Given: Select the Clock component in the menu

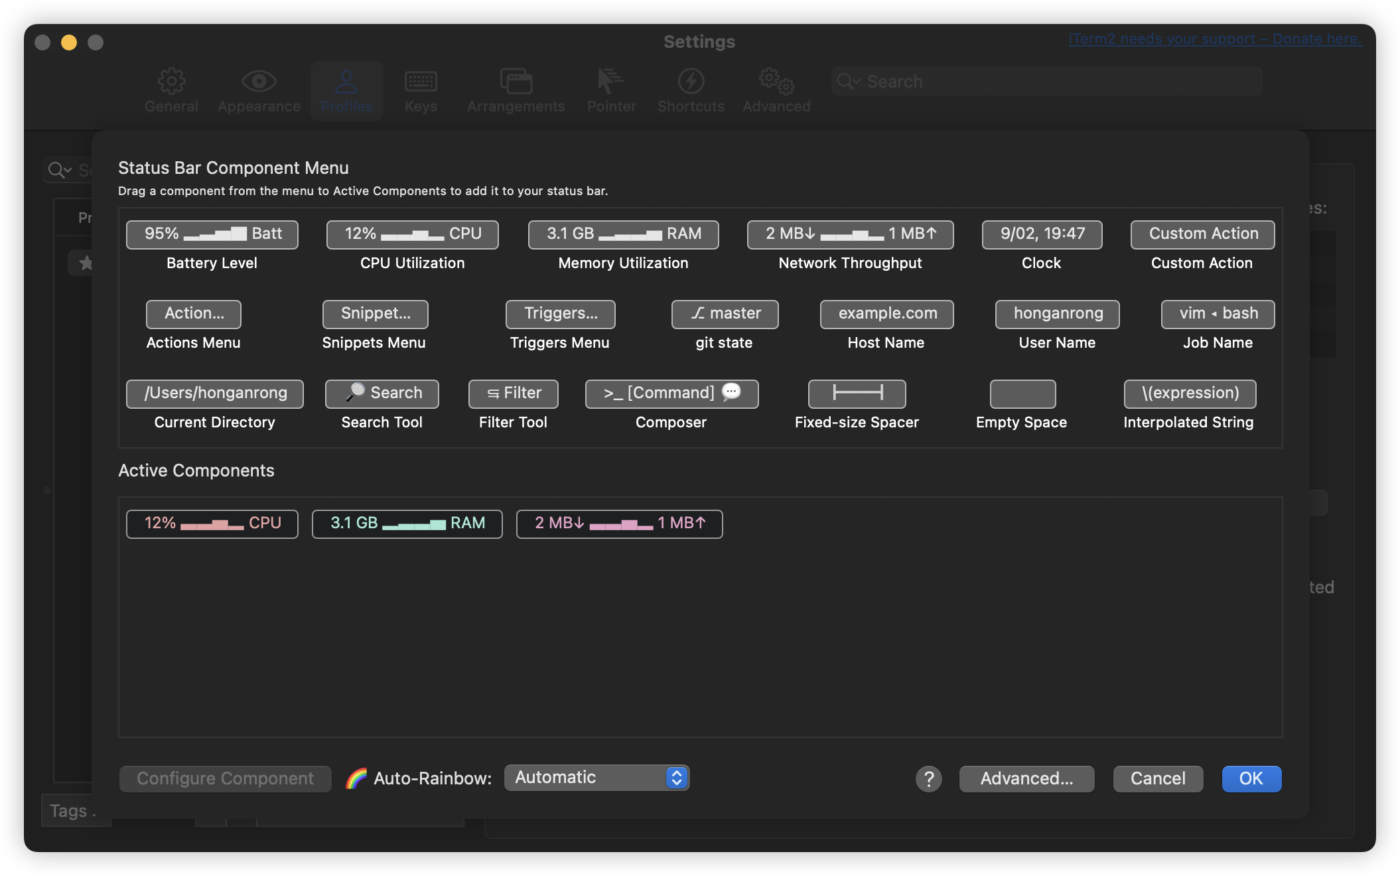Looking at the screenshot, I should 1042,234.
